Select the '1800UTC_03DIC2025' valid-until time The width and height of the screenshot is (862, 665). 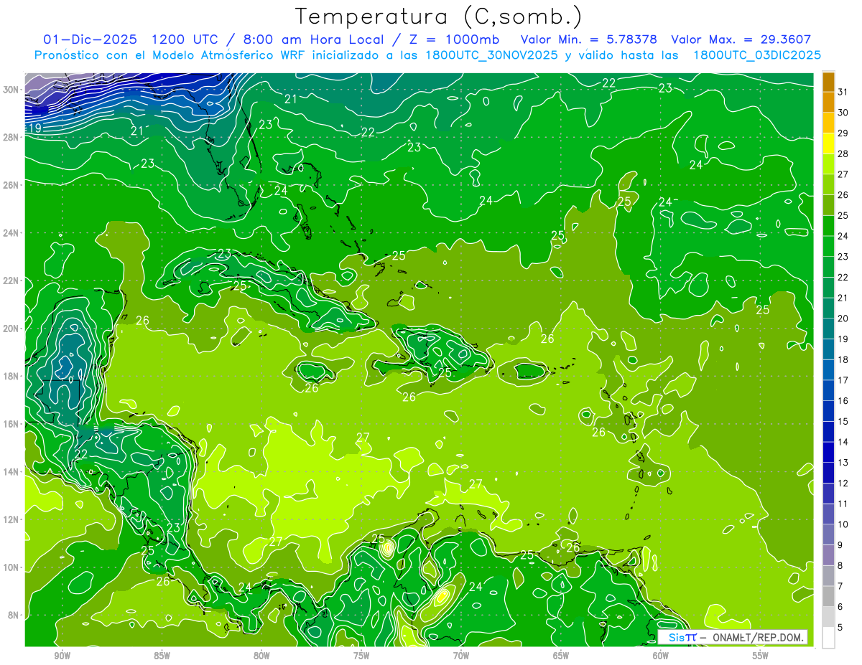pyautogui.click(x=757, y=55)
